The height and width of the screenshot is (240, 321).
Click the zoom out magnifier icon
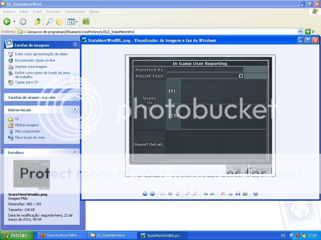[195, 194]
